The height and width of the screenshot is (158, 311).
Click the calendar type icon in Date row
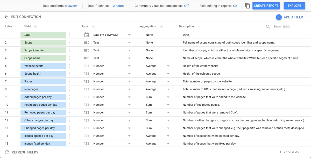pos(87,35)
